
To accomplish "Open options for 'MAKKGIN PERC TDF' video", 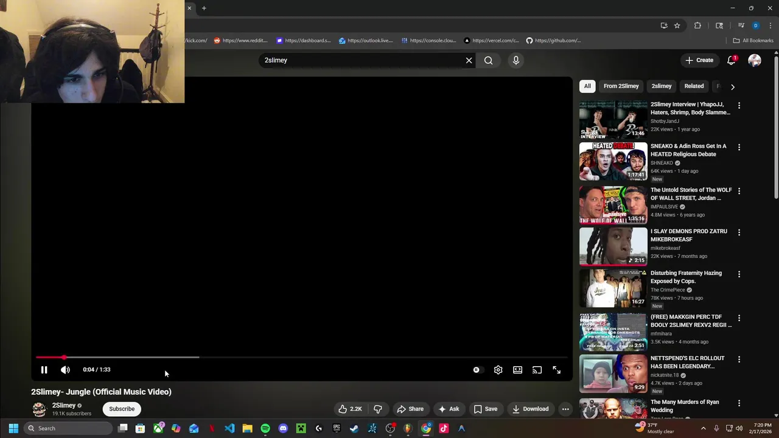I will [x=739, y=318].
